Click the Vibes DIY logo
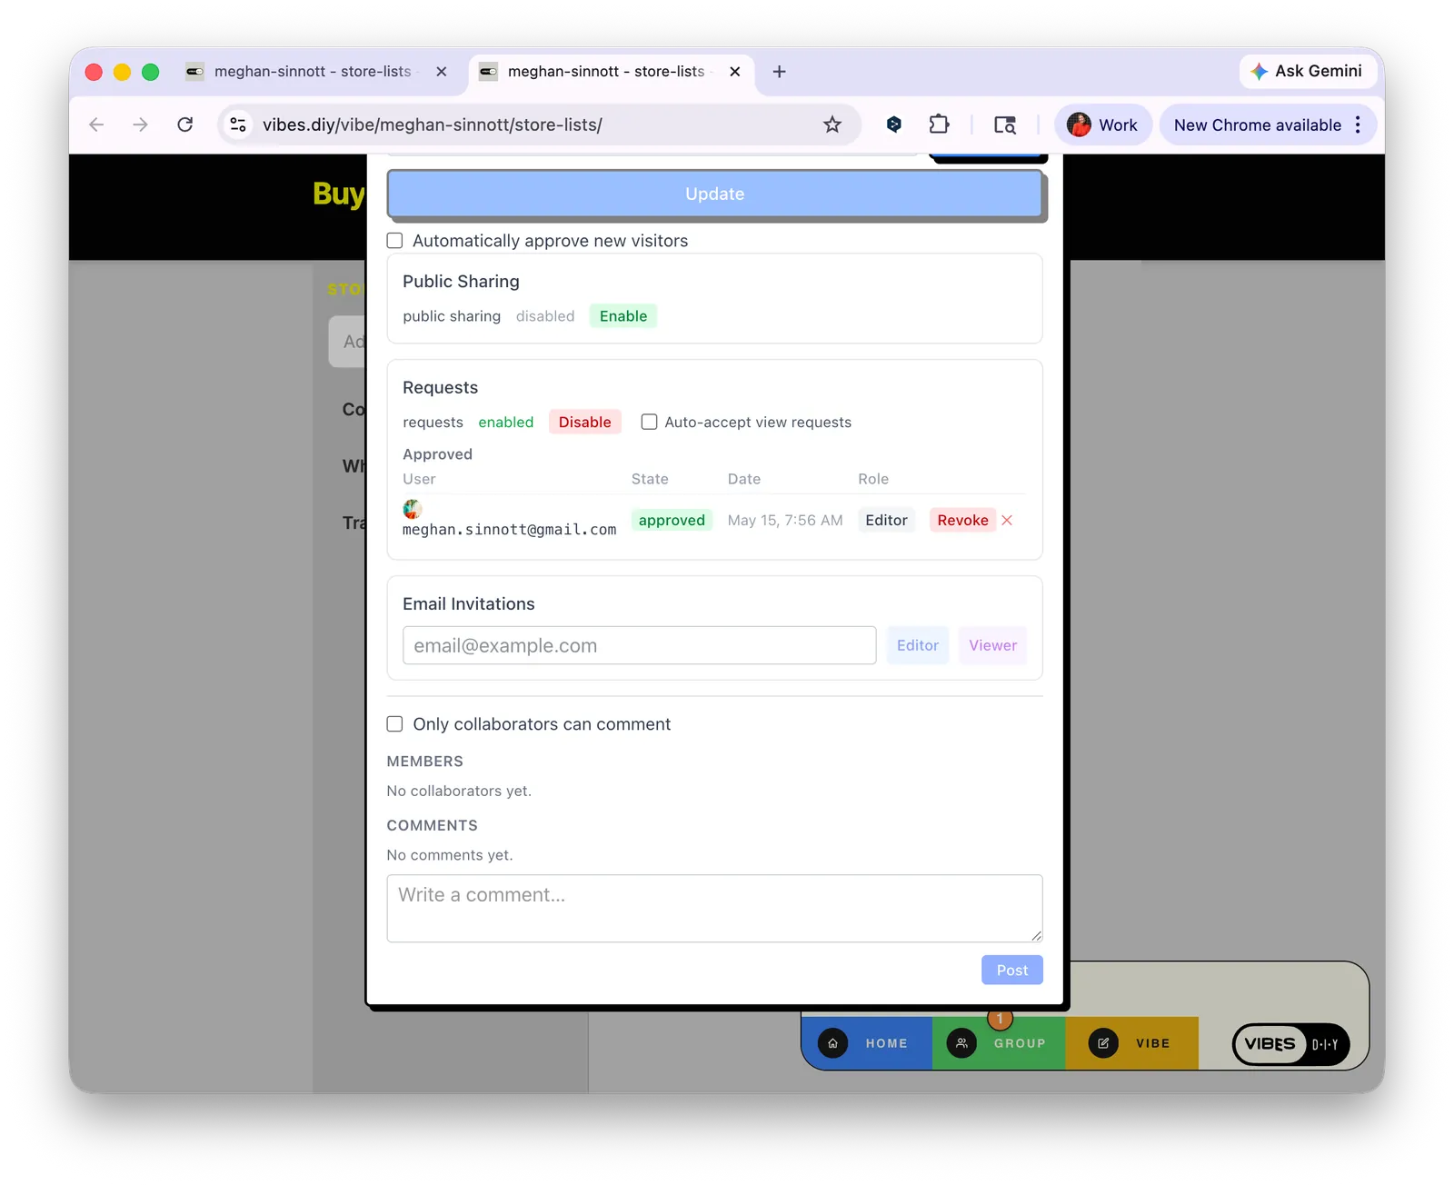The image size is (1454, 1185). pyautogui.click(x=1290, y=1044)
